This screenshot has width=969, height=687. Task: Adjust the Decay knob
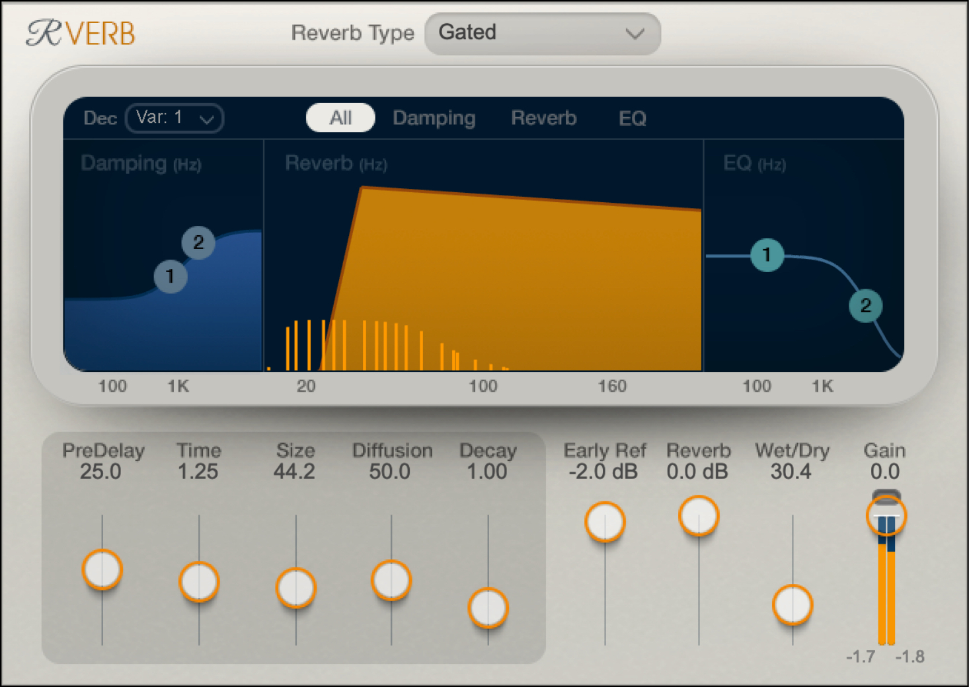(488, 608)
